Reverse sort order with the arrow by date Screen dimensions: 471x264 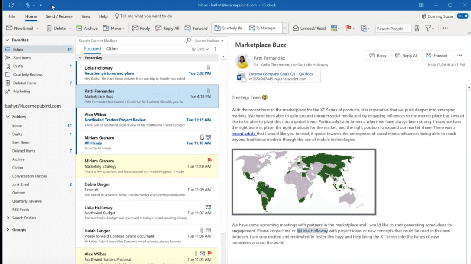pos(215,49)
